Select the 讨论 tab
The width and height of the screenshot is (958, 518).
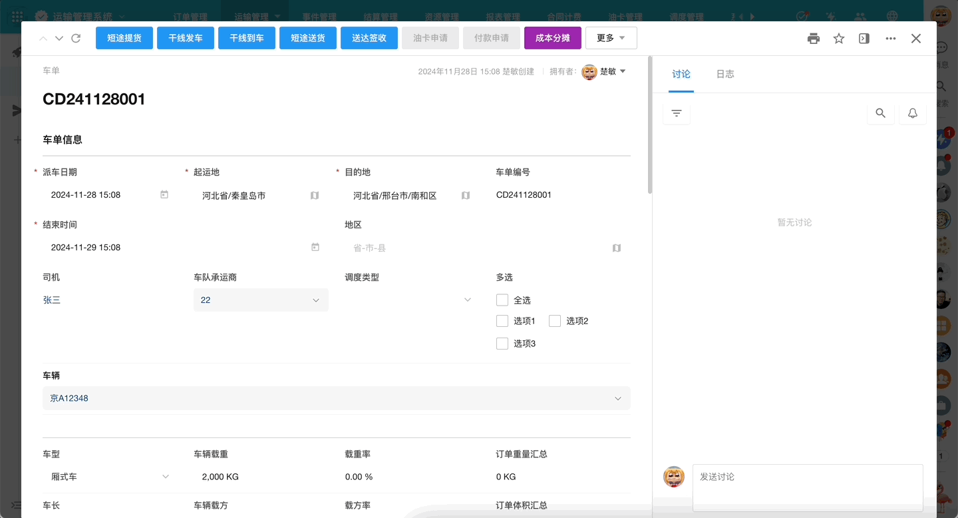pyautogui.click(x=681, y=75)
